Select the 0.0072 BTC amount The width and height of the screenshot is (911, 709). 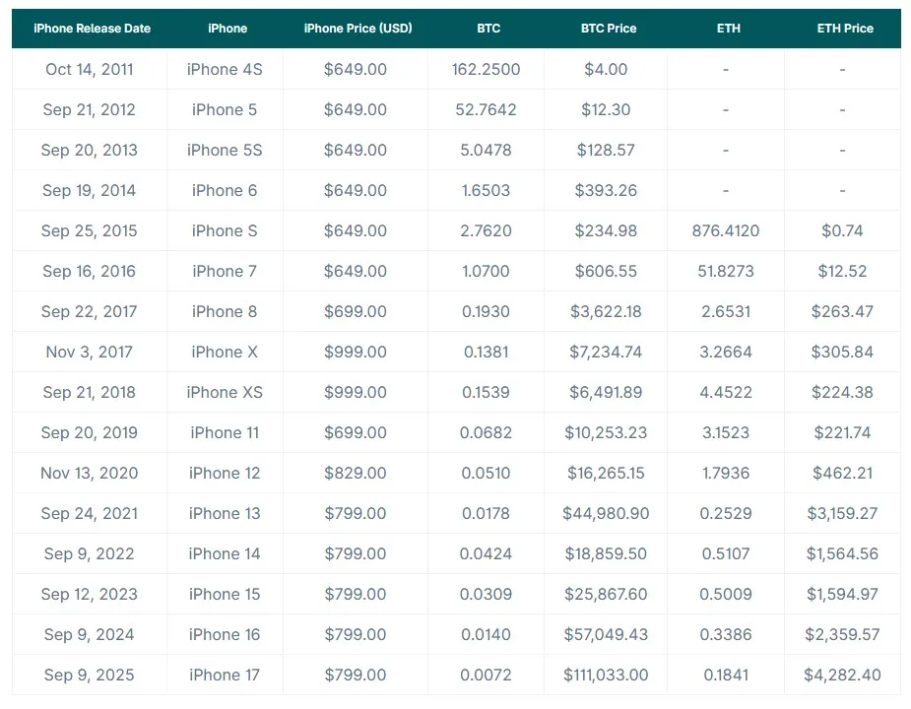[486, 675]
